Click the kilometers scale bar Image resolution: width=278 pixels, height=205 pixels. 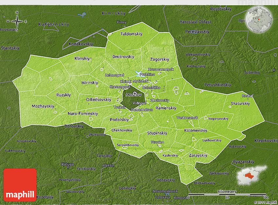228,195
